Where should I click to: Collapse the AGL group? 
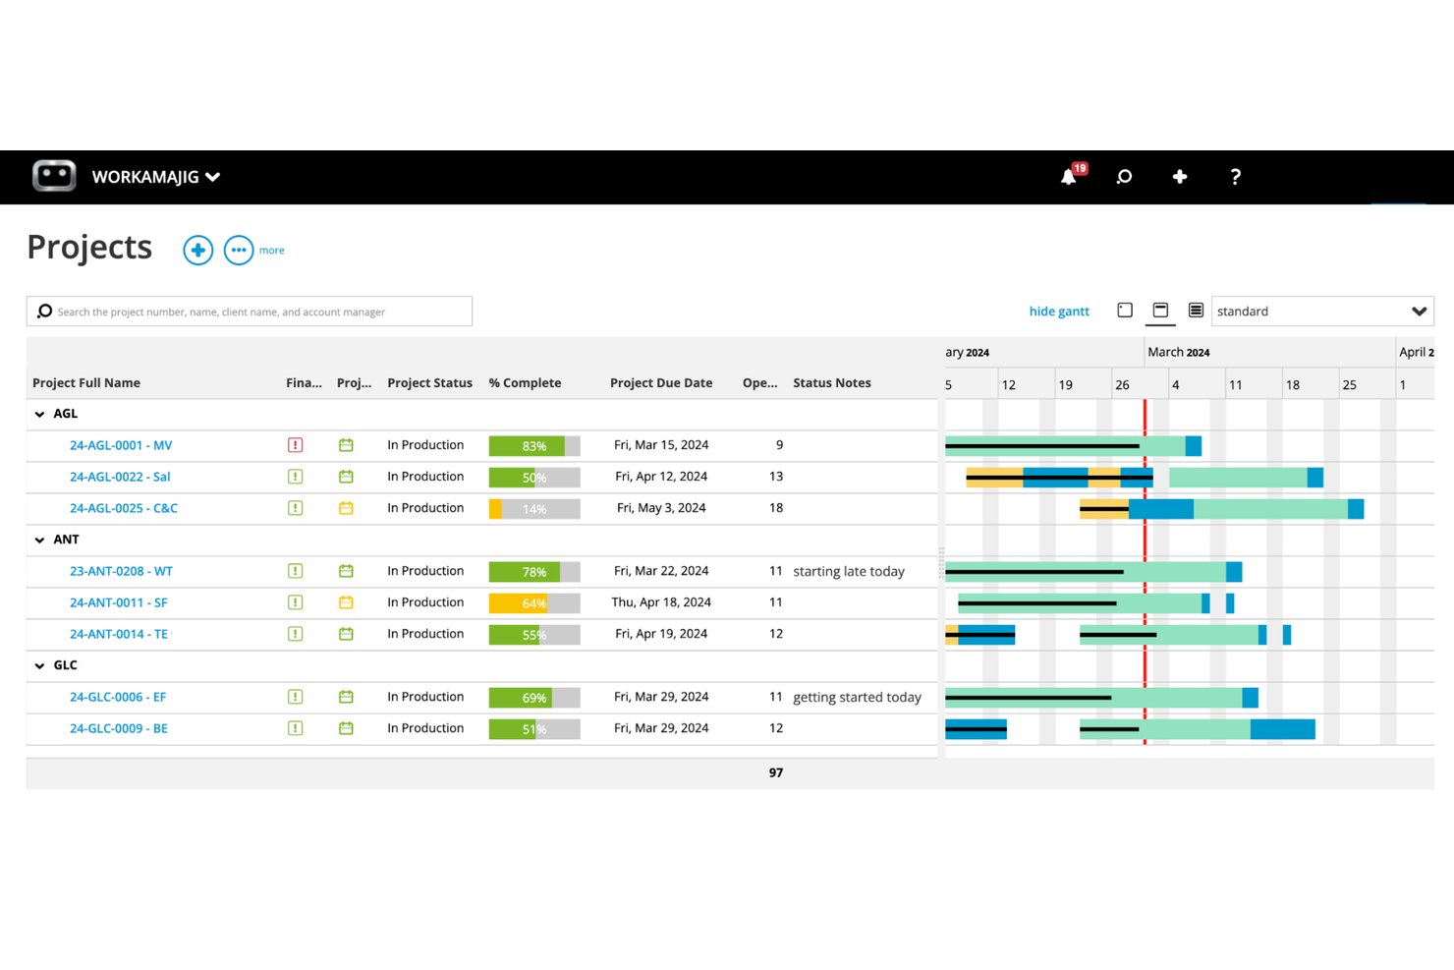(39, 415)
